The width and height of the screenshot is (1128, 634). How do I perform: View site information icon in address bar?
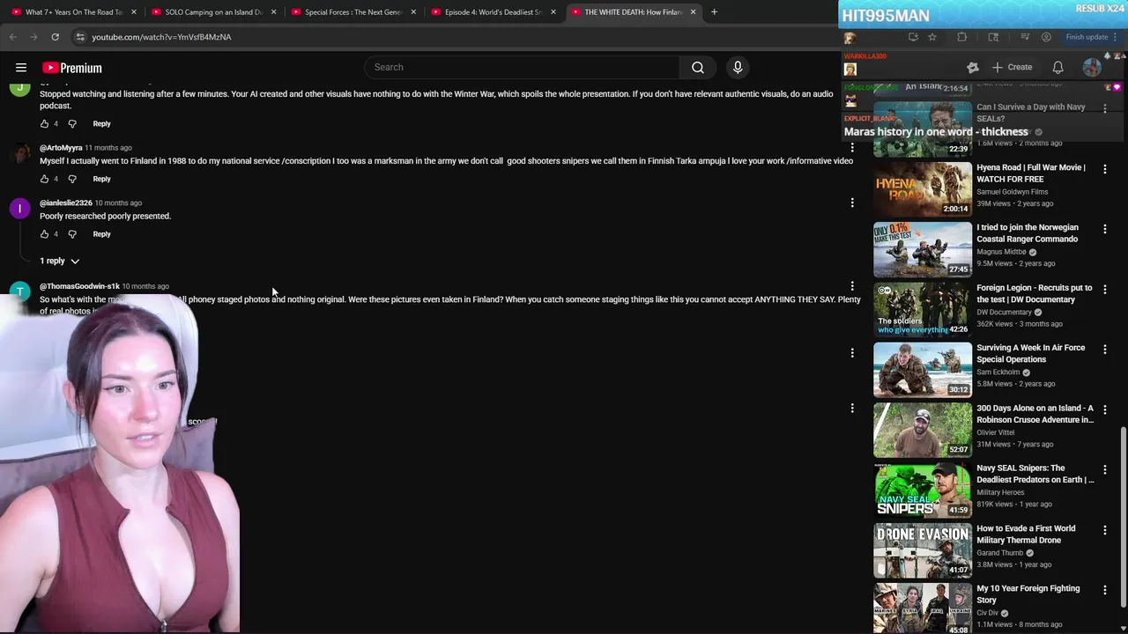point(80,37)
